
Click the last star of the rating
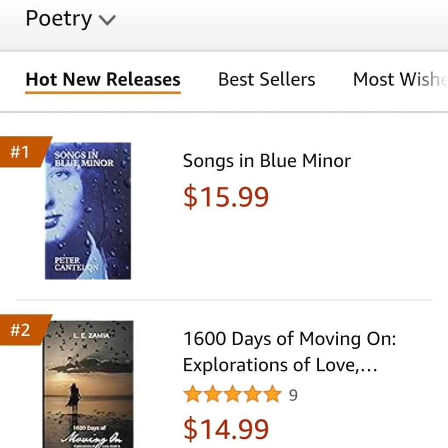pyautogui.click(x=273, y=395)
